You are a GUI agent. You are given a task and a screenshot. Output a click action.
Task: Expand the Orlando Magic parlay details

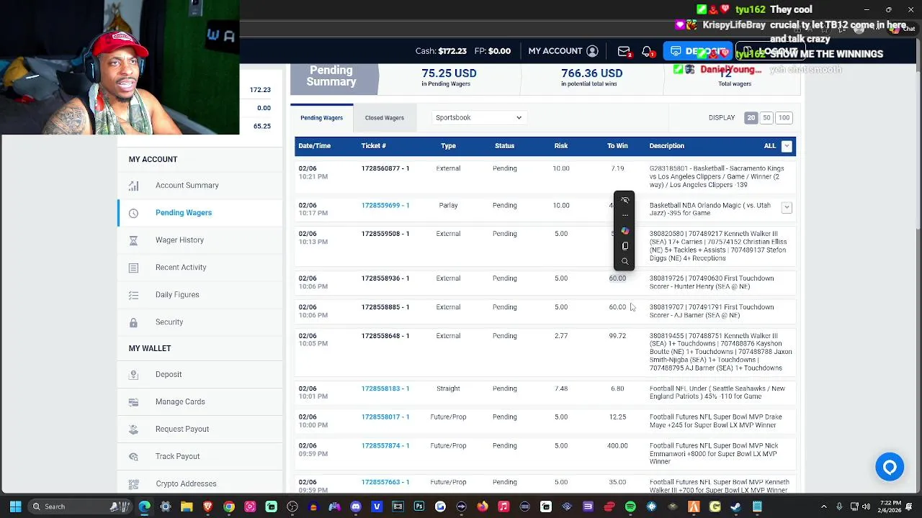coord(787,207)
